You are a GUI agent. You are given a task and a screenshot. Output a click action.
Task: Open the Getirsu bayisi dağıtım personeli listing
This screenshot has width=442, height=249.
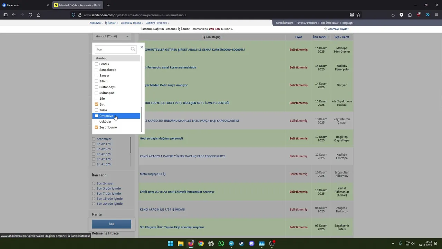[161, 138]
